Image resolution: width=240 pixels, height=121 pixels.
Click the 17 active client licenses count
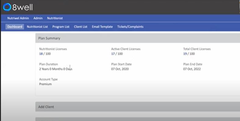tap(113, 54)
